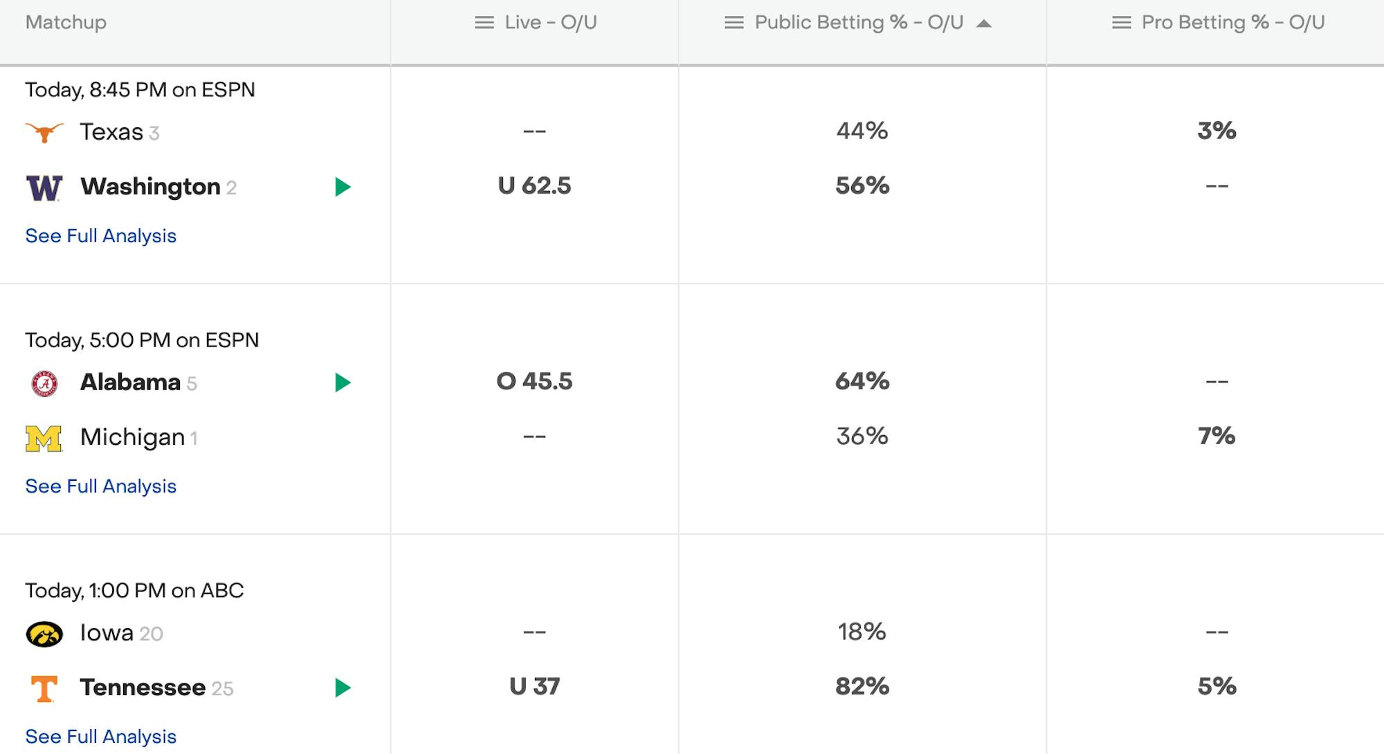Toggle sort arrow on Public Betting column
Image resolution: width=1384 pixels, height=754 pixels.
click(x=983, y=24)
